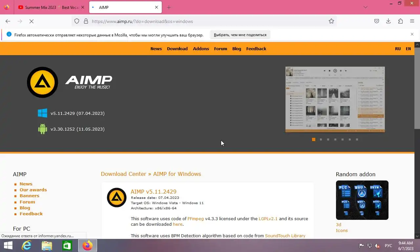Bookmark this page with the star
Image resolution: width=420 pixels, height=252 pixels.
tap(331, 21)
